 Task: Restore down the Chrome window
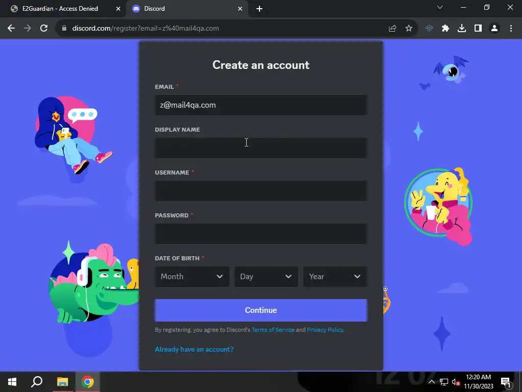(487, 7)
